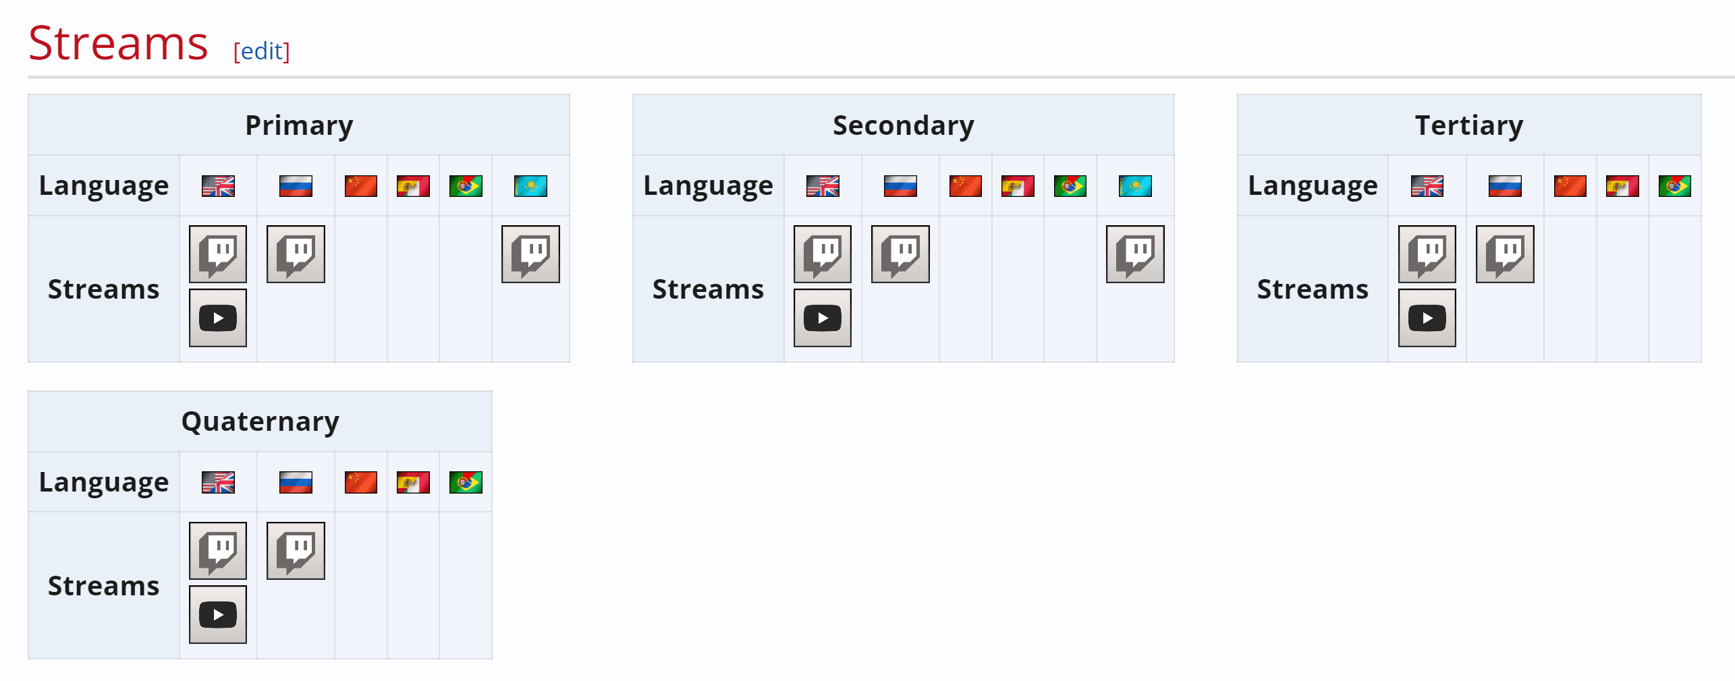Open Primary Kazakh Twitch stream
Viewport: 1735px width, 681px height.
coord(530,254)
